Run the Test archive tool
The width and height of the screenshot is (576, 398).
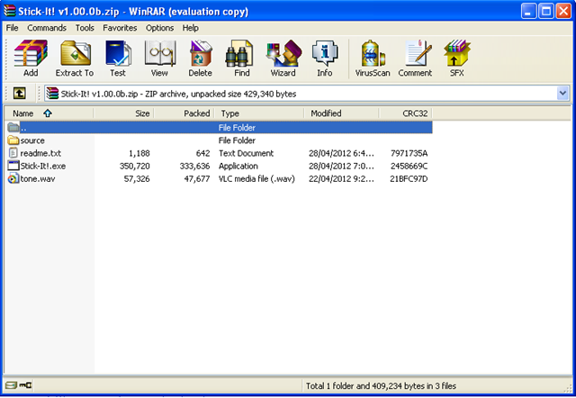click(x=117, y=59)
